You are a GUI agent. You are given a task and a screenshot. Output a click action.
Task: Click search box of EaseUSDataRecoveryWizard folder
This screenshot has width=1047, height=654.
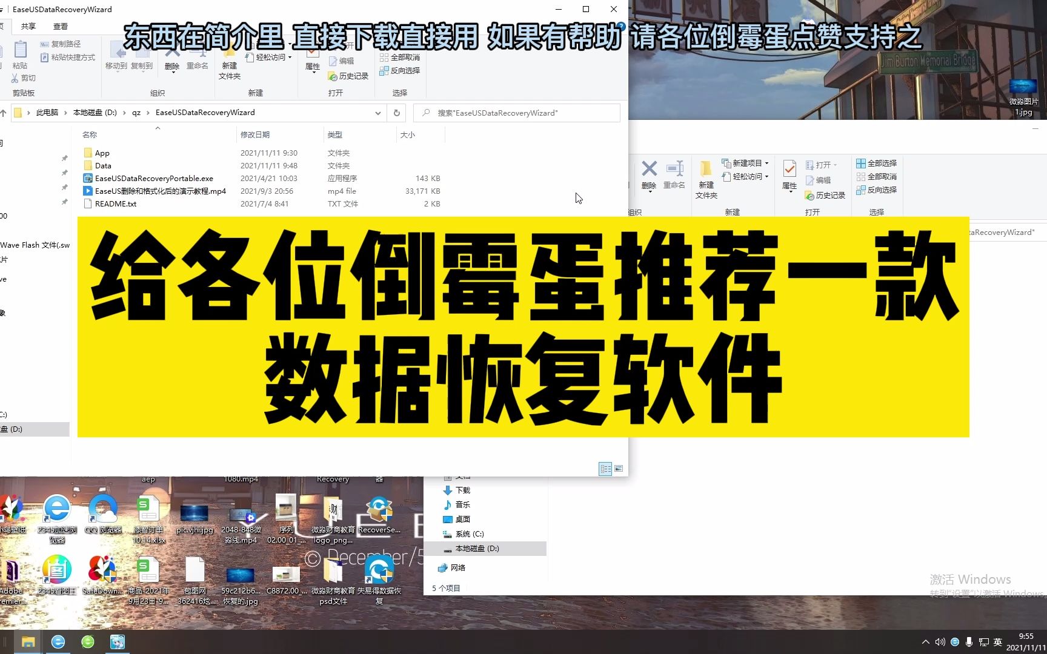(x=517, y=113)
